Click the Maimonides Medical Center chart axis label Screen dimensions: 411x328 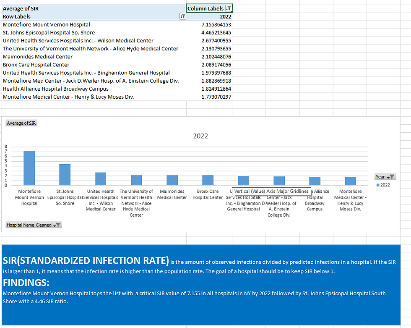click(x=172, y=194)
